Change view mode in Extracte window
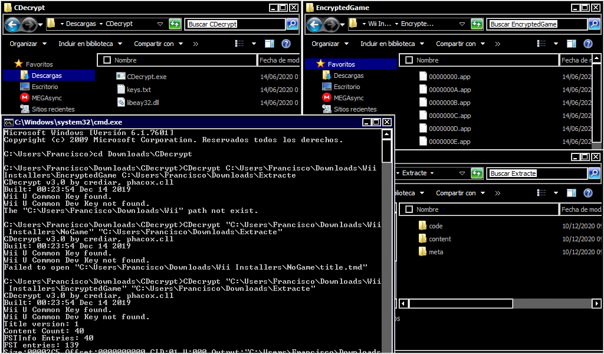 pos(541,192)
